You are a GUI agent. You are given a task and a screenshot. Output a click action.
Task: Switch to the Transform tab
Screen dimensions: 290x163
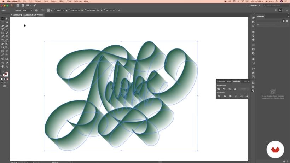(221, 81)
